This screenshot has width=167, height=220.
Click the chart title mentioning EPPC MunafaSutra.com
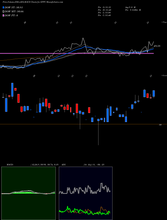coord(33,2)
